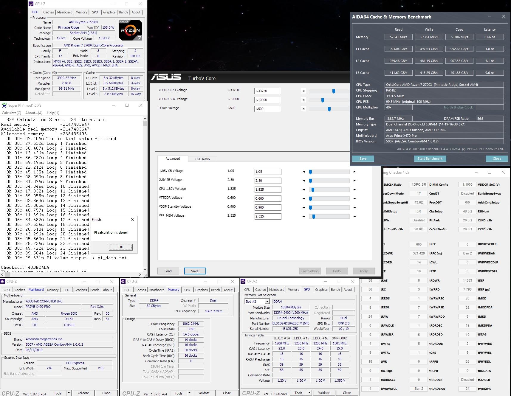Click Save button in AIDA64 benchmark window
This screenshot has width=511, height=396.
[x=363, y=159]
